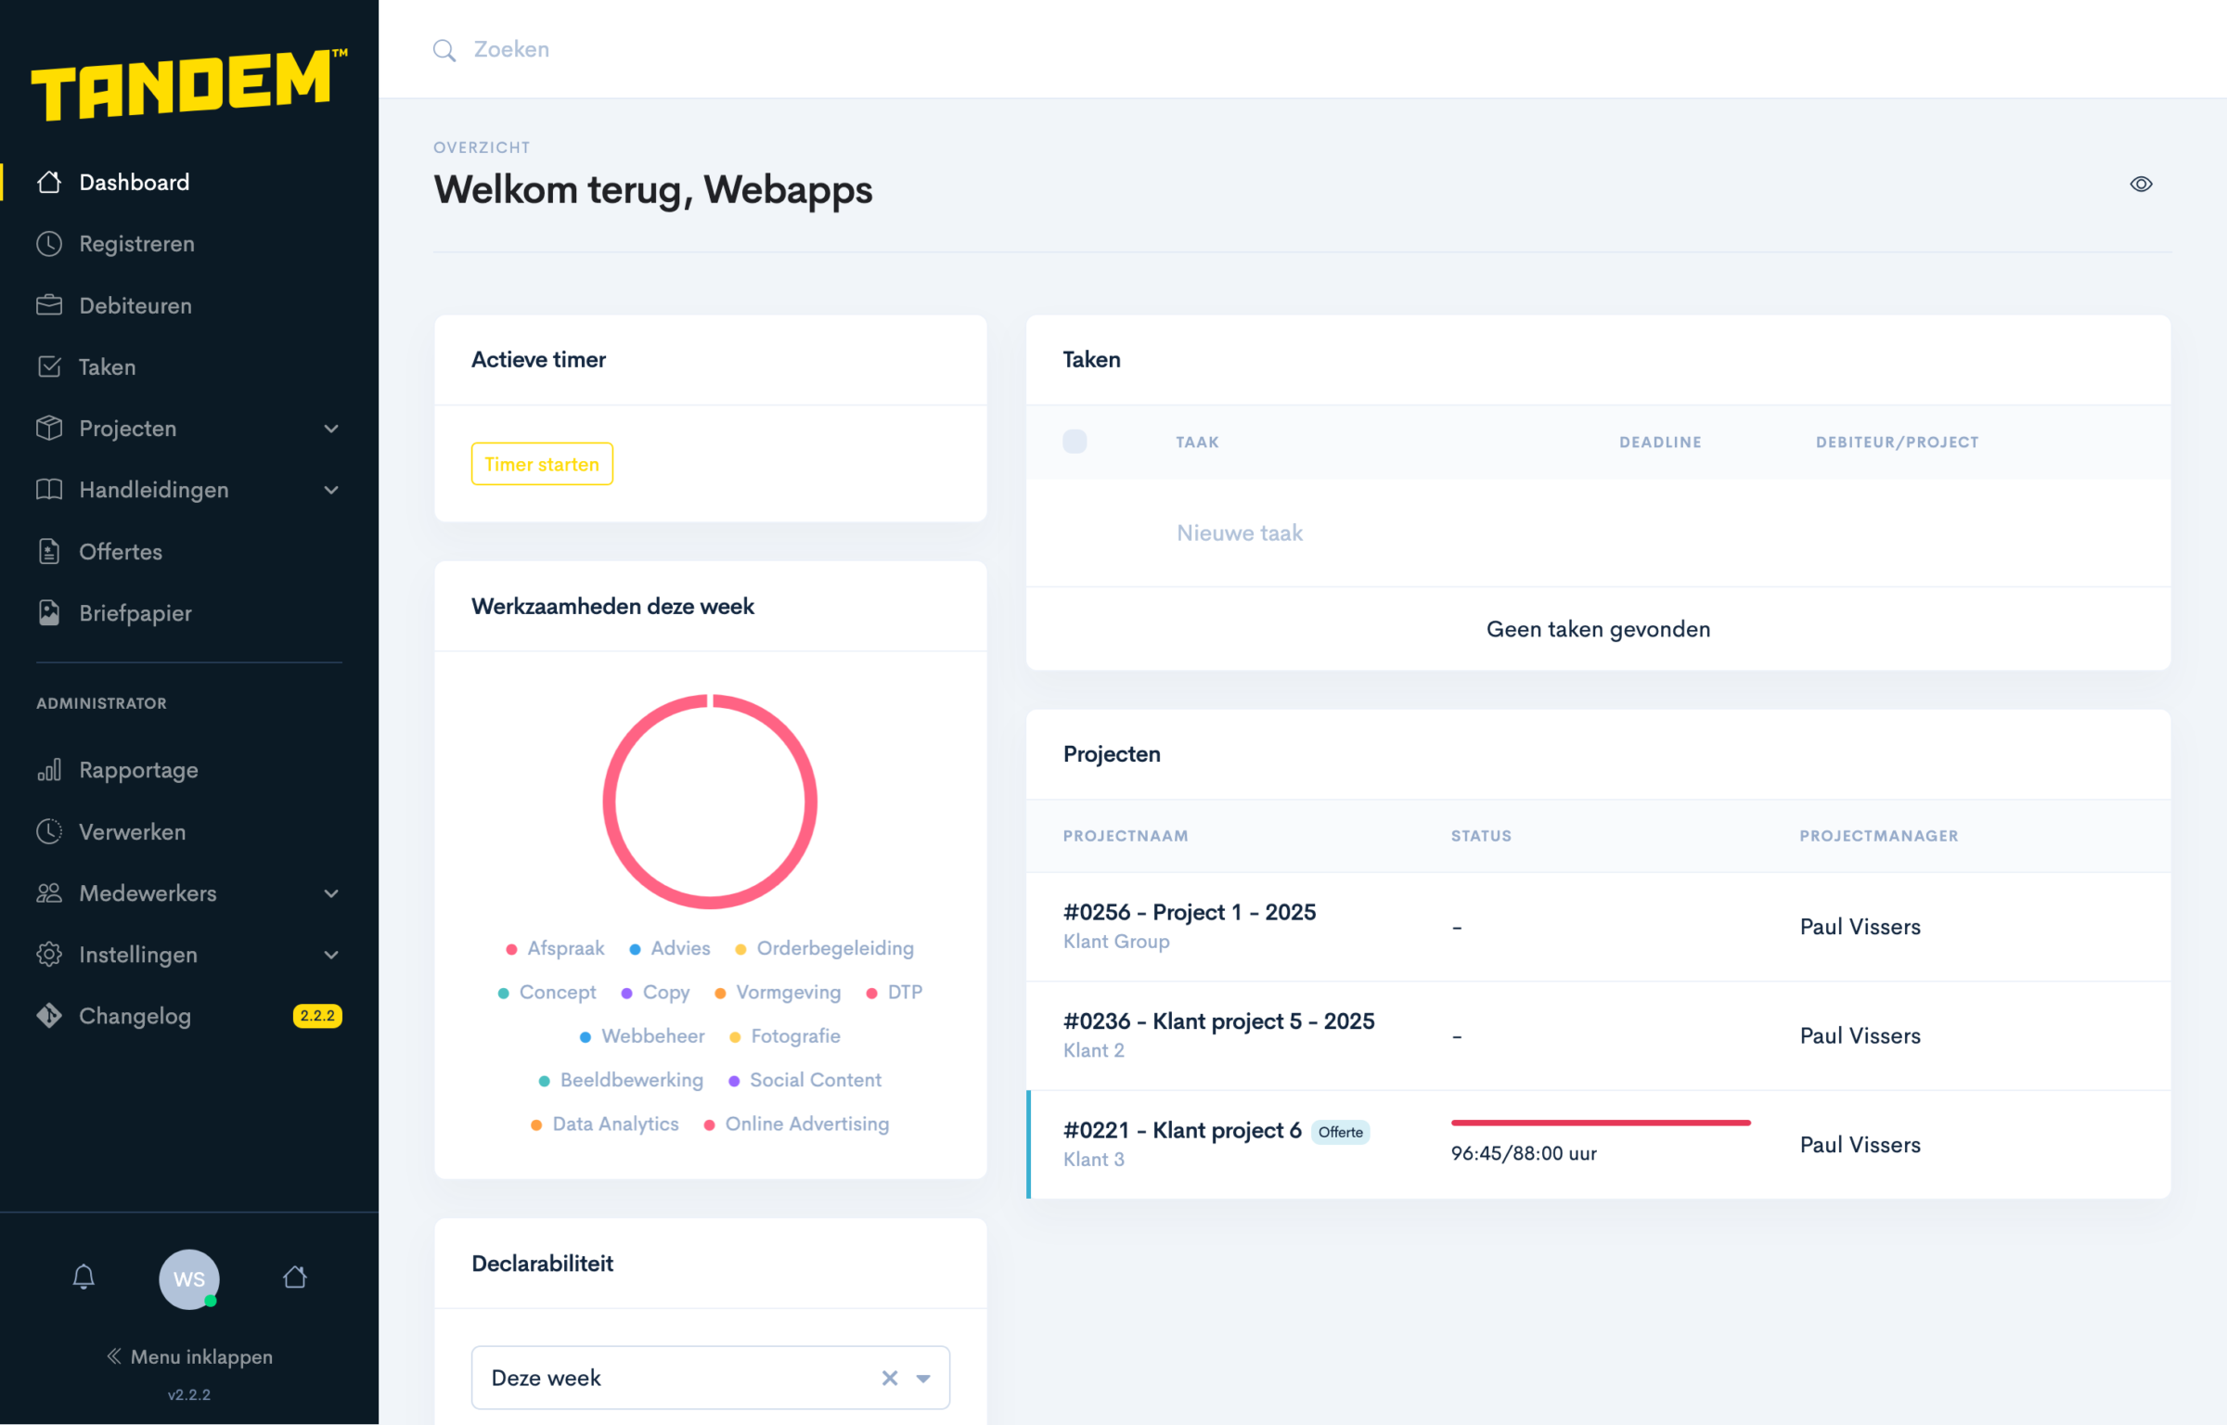The width and height of the screenshot is (2227, 1425).
Task: Click the Nieuwe taak input field
Action: pos(1240,533)
